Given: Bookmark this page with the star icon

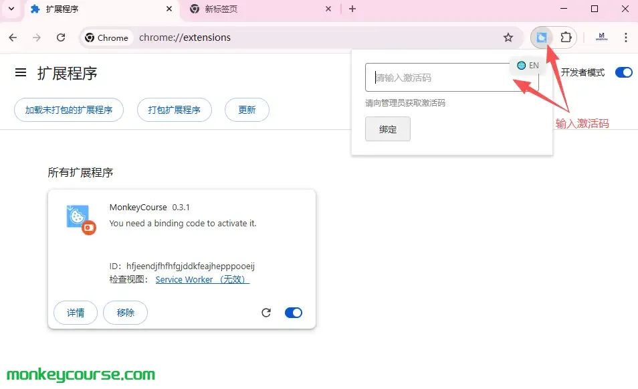Looking at the screenshot, I should [508, 37].
